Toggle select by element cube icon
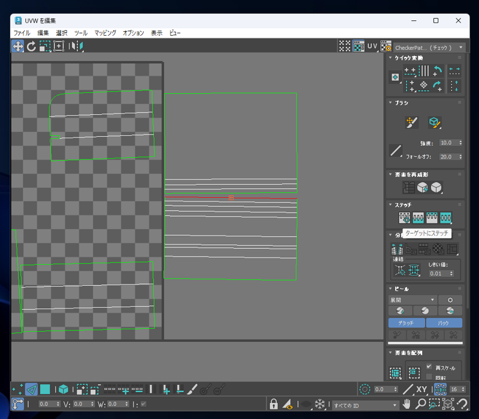 coord(63,390)
